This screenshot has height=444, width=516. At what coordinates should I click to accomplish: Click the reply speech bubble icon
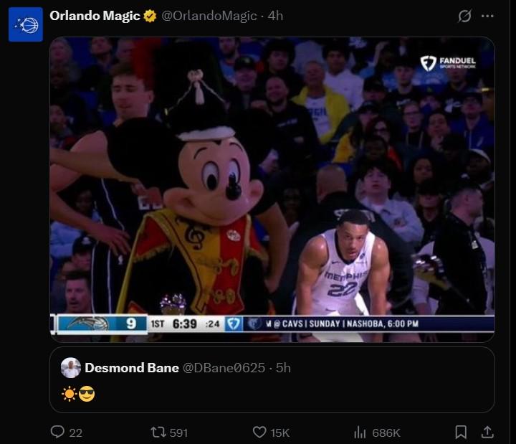pos(57,432)
